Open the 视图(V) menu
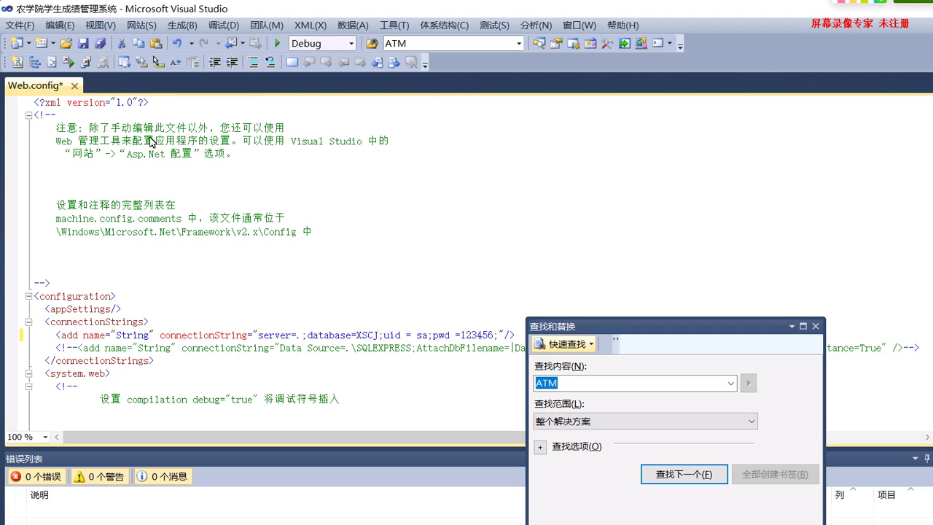933x525 pixels. coord(101,25)
